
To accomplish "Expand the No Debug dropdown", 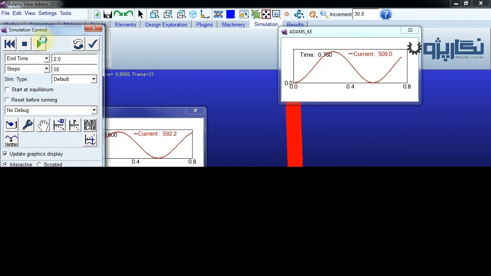I will click(x=94, y=110).
